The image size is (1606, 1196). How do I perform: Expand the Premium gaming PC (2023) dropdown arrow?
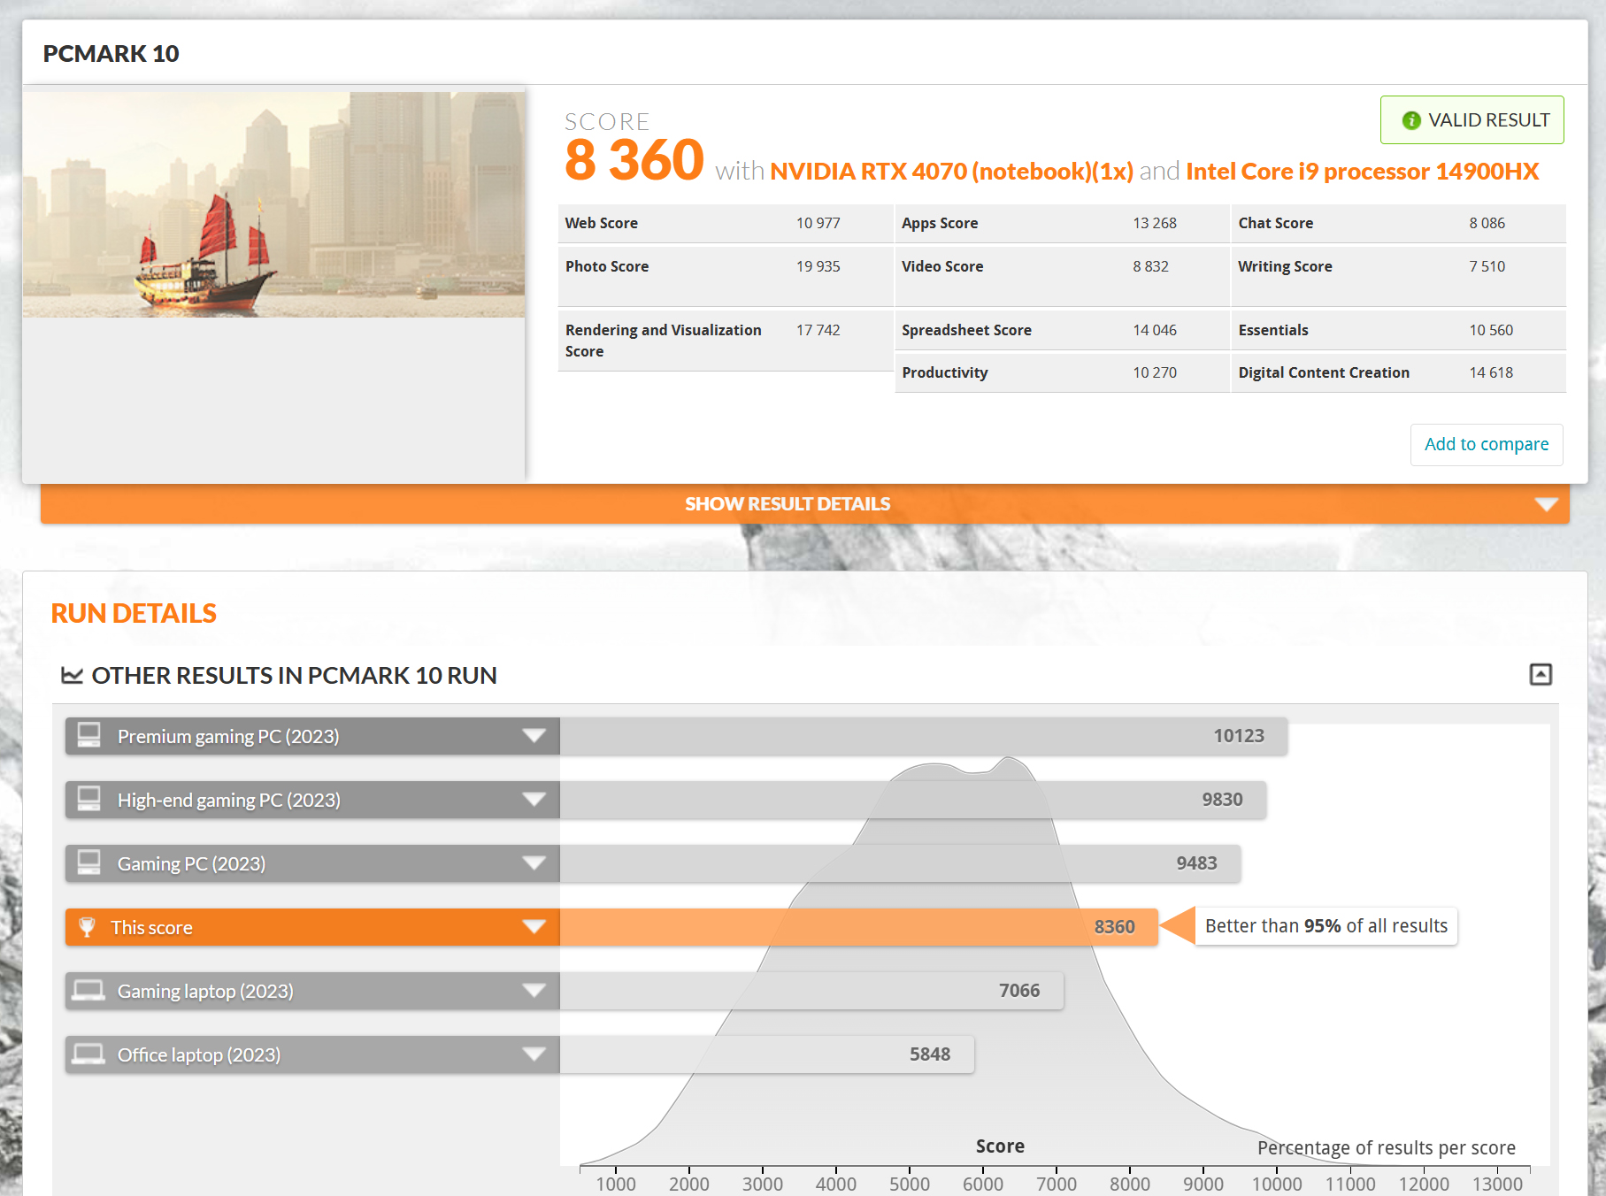pos(534,736)
